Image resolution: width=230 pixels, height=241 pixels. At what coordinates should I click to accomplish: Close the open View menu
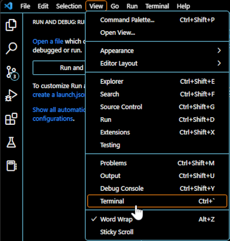tap(96, 6)
